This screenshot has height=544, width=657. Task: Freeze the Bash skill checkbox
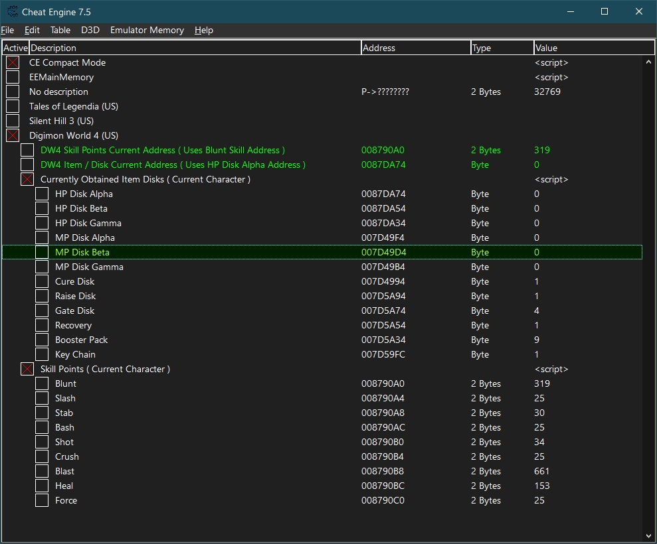42,427
